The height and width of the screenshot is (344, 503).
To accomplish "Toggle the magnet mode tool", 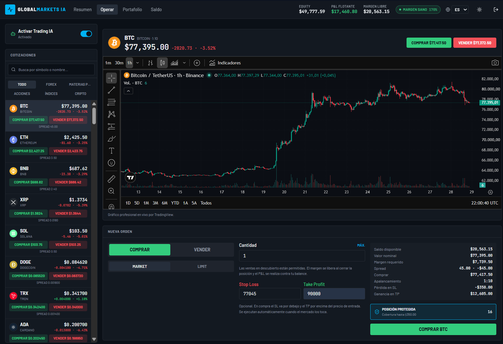I will [x=111, y=206].
